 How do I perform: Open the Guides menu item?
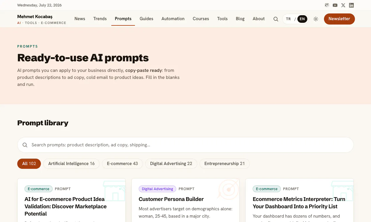[146, 19]
